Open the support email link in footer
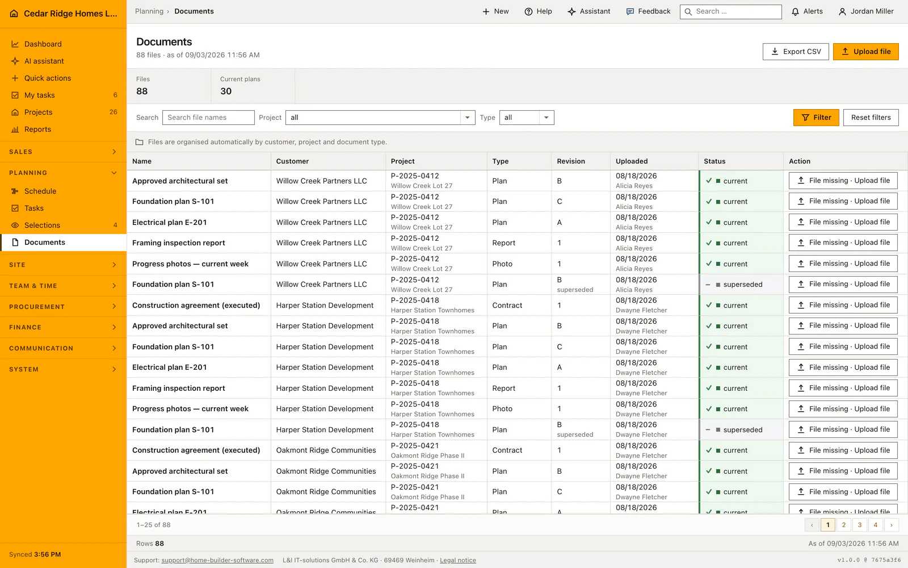908x568 pixels. tap(217, 561)
